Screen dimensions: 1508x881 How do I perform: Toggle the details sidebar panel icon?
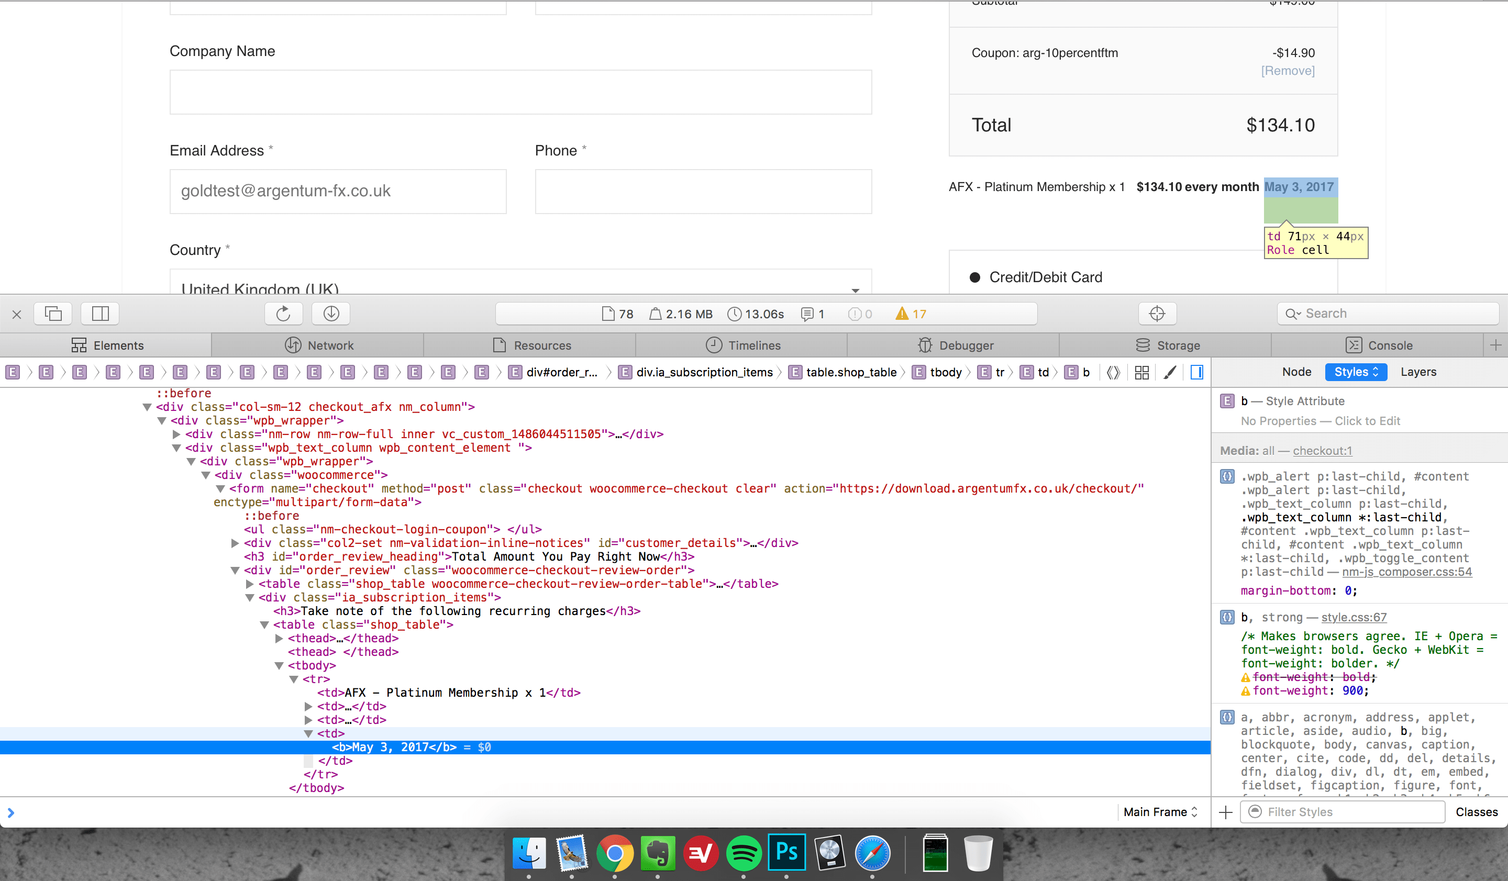pos(1197,372)
